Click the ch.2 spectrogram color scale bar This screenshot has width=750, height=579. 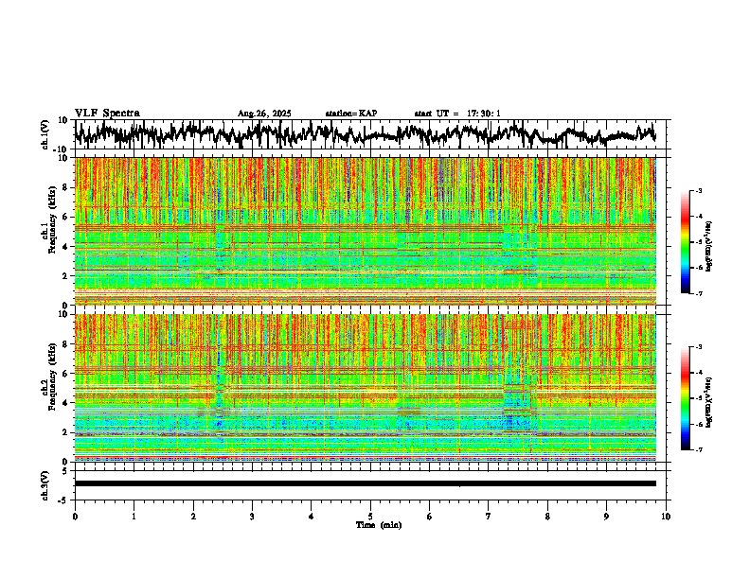tap(686, 398)
